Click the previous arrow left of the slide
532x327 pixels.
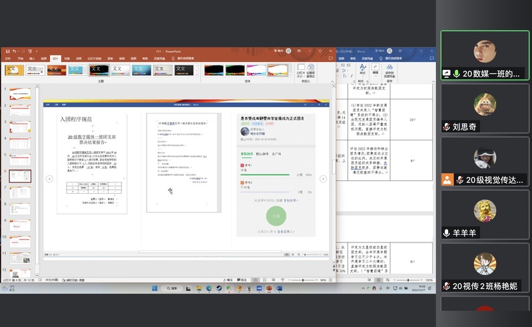(49, 178)
